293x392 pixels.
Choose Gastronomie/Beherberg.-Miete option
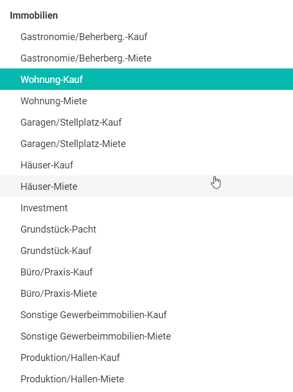pos(146,58)
